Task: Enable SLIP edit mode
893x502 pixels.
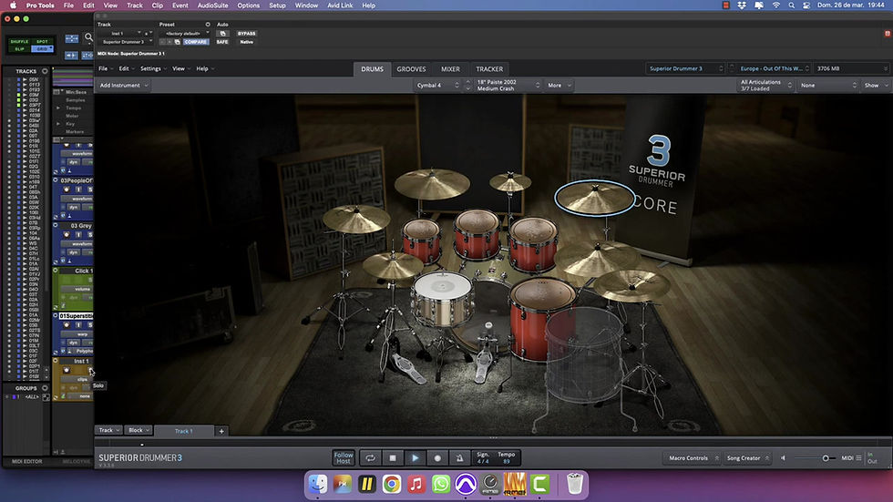Action: point(19,49)
